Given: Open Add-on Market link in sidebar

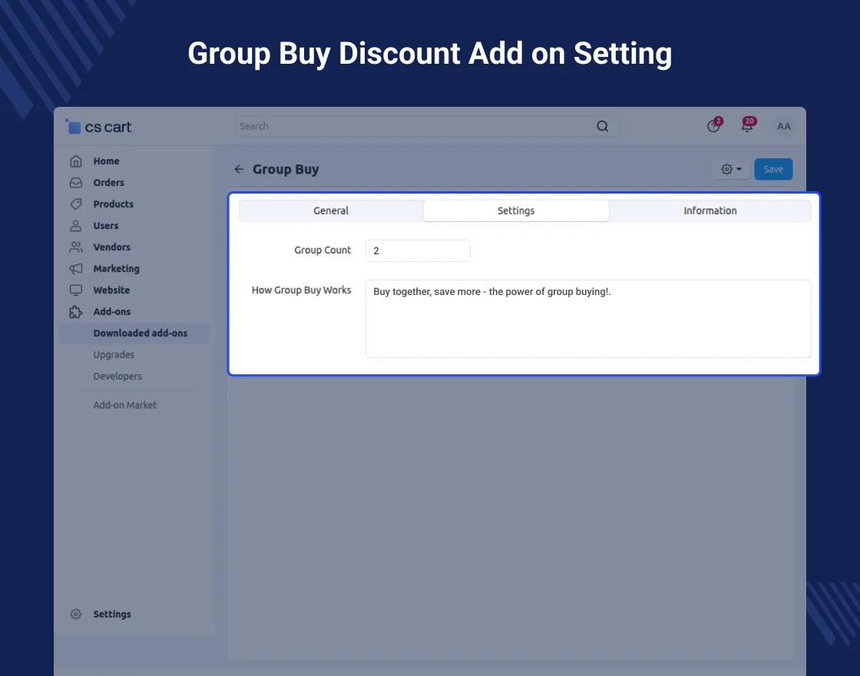Looking at the screenshot, I should [x=125, y=405].
